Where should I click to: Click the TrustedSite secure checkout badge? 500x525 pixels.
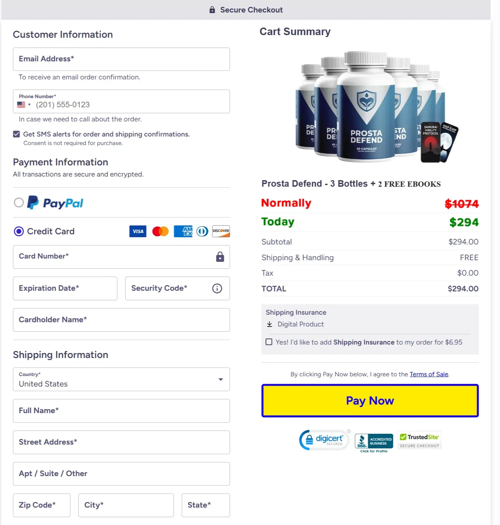tap(419, 440)
